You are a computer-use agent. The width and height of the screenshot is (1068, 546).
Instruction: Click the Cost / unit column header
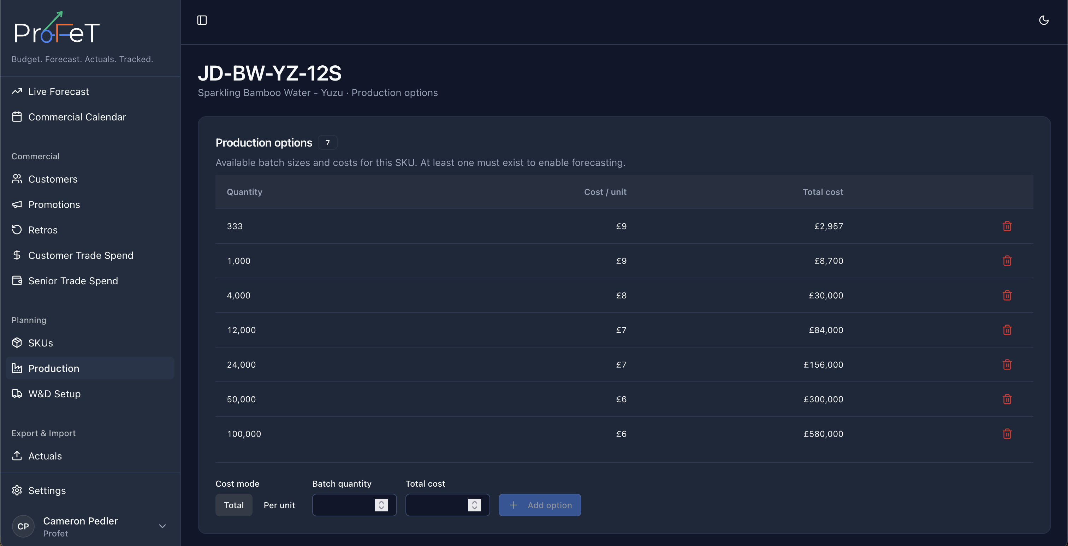[x=605, y=192]
